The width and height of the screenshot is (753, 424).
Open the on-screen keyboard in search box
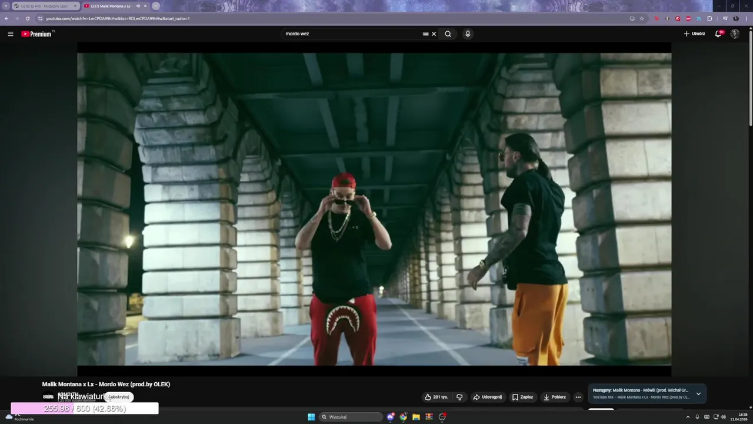click(426, 34)
